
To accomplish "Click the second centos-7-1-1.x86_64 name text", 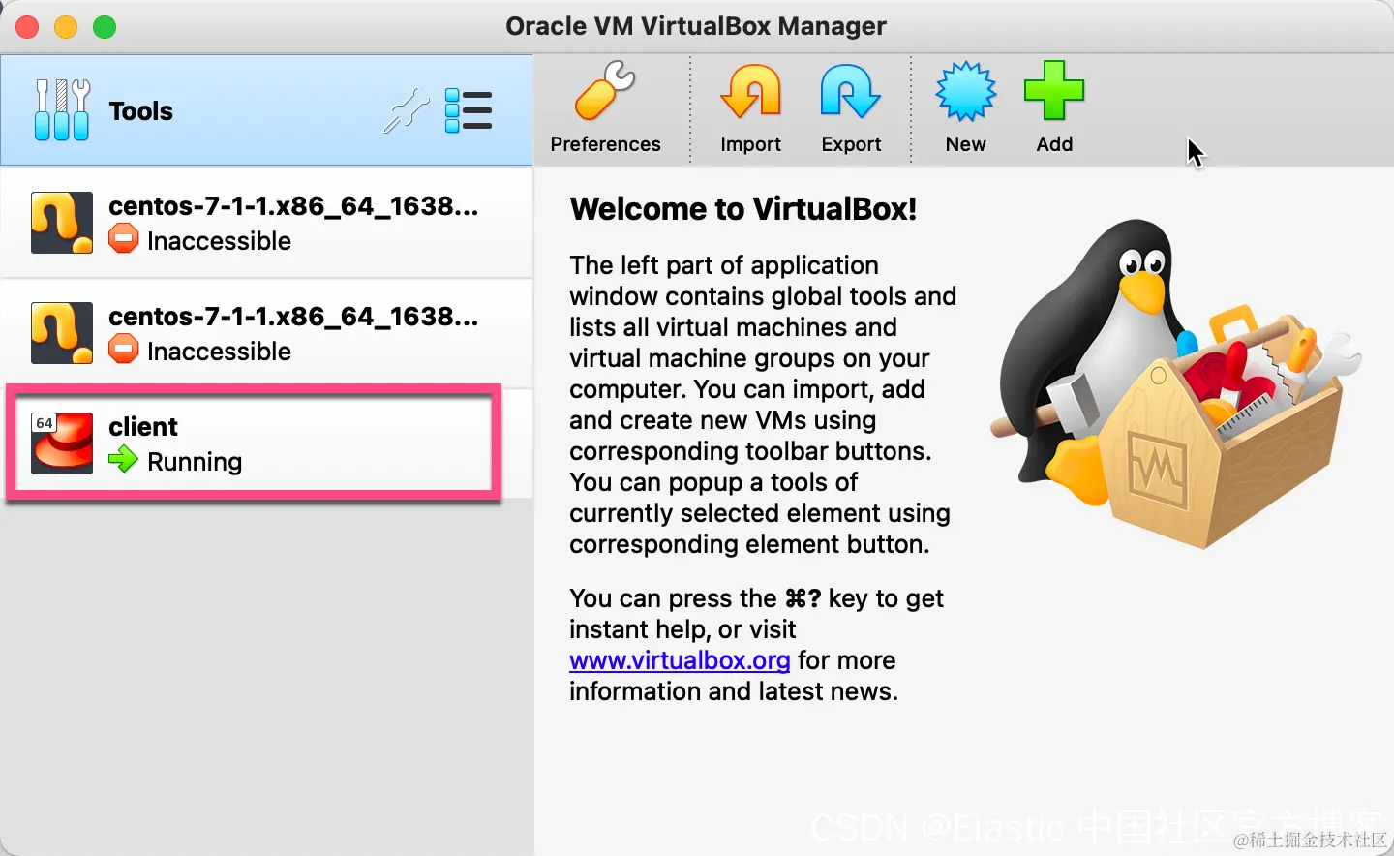I will (x=293, y=317).
